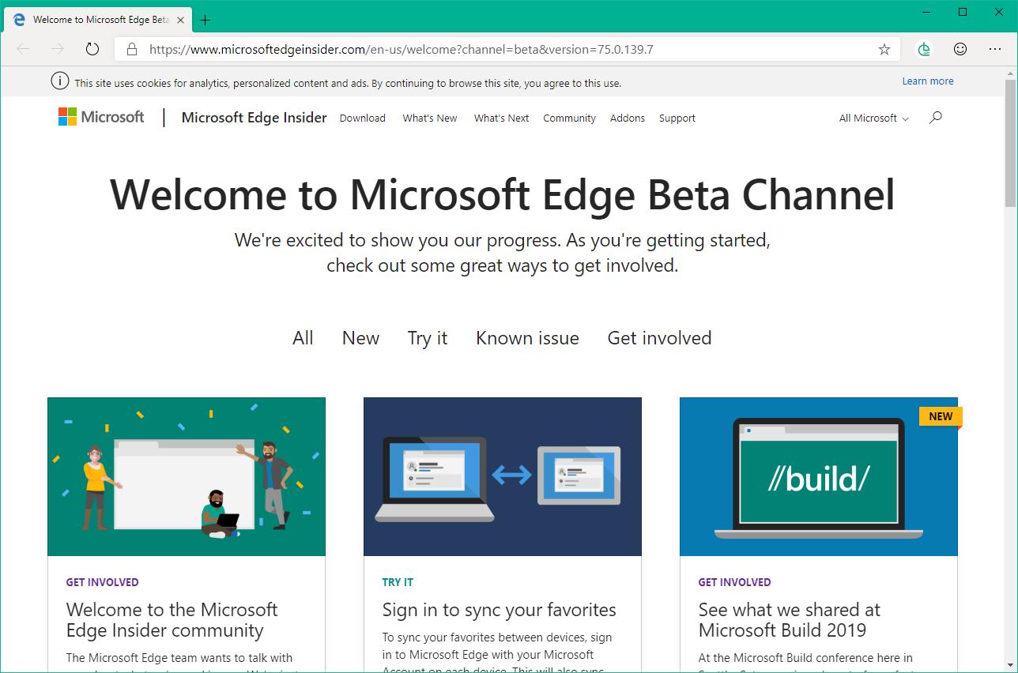Minimize the Edge browser window
The width and height of the screenshot is (1018, 673).
(x=926, y=12)
